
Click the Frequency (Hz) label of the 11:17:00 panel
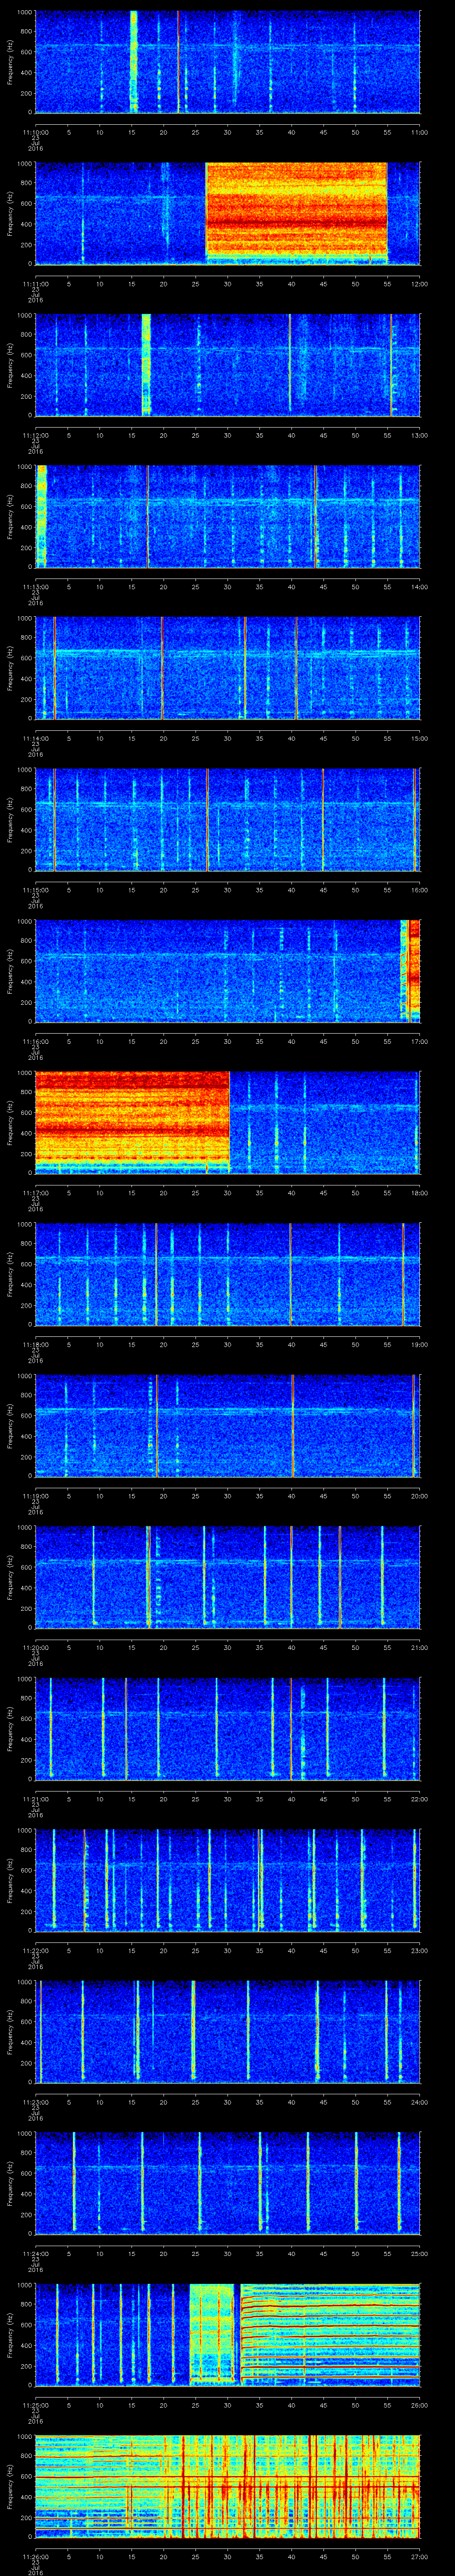coord(10,1123)
